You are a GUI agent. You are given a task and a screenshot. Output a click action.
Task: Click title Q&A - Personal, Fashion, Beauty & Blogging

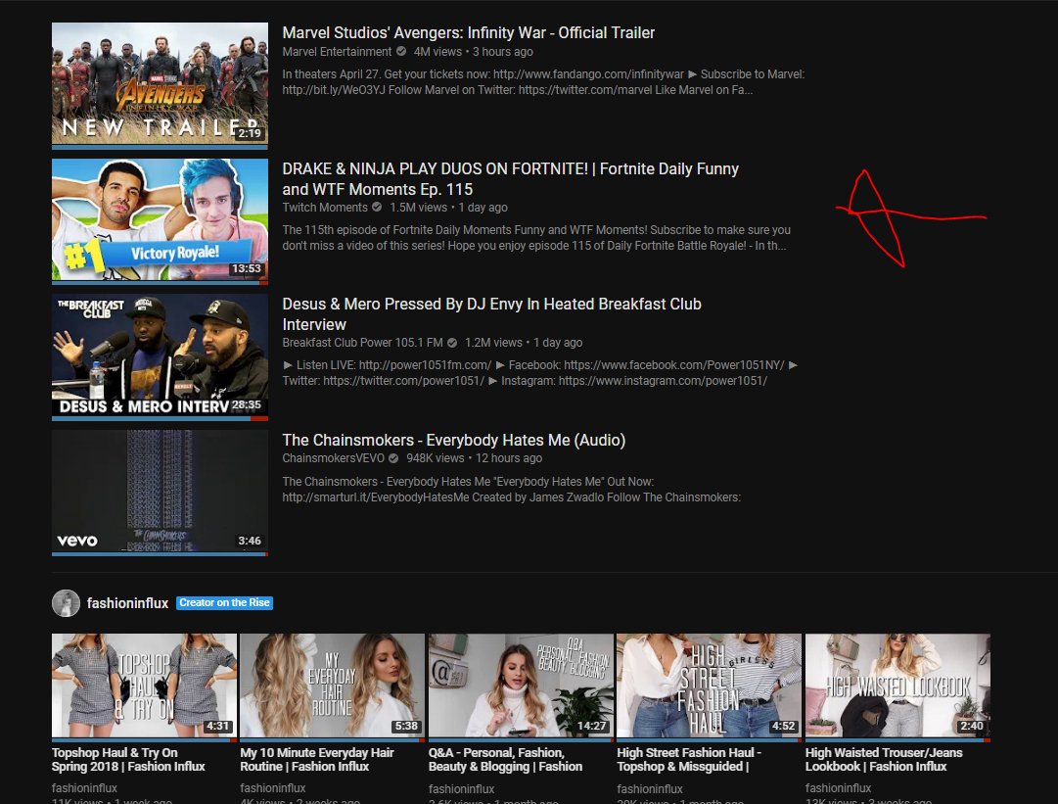505,760
